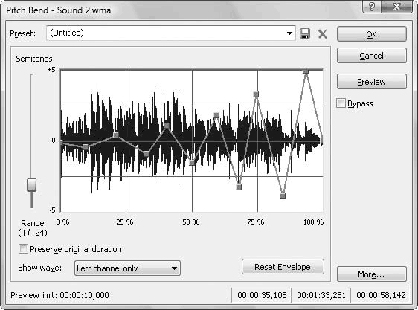The image size is (418, 310).
Task: Open the More... options button
Action: click(372, 274)
